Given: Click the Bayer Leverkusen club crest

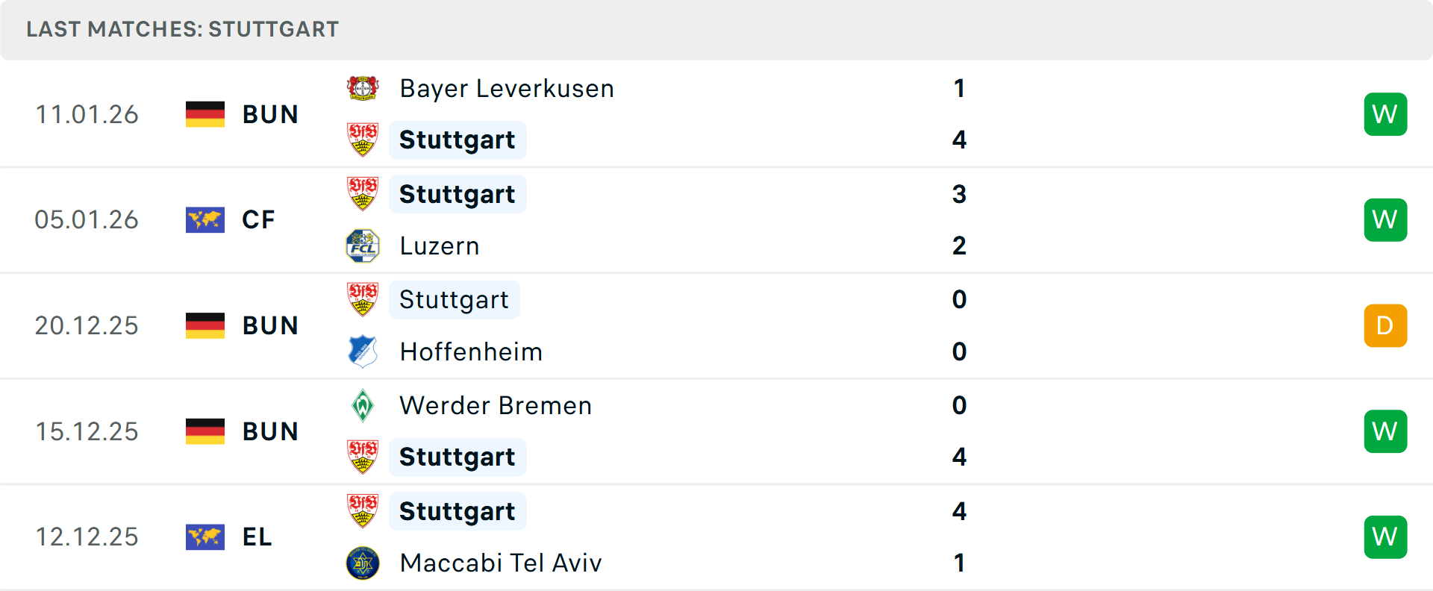Looking at the screenshot, I should pos(363,88).
